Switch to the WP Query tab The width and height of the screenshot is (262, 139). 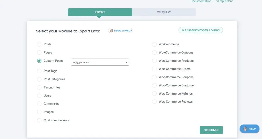[164, 12]
